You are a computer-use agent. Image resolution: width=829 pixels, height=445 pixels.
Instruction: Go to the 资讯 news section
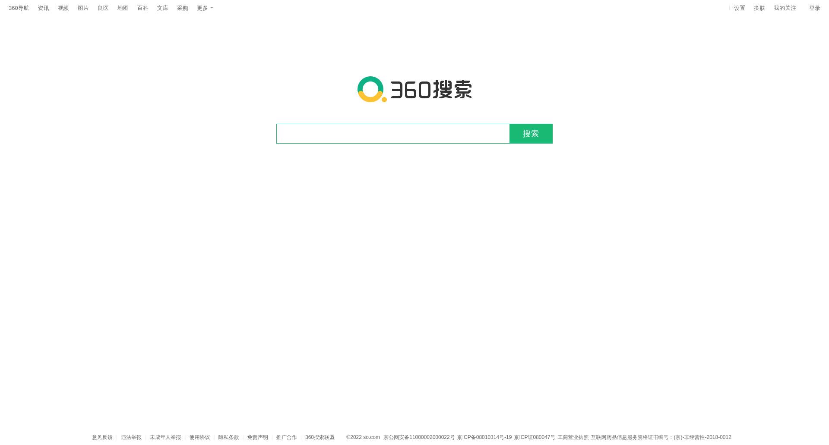coord(44,8)
